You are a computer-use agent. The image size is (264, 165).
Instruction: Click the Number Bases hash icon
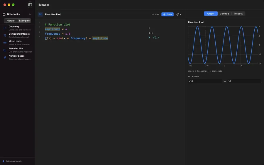(x=5, y=58)
